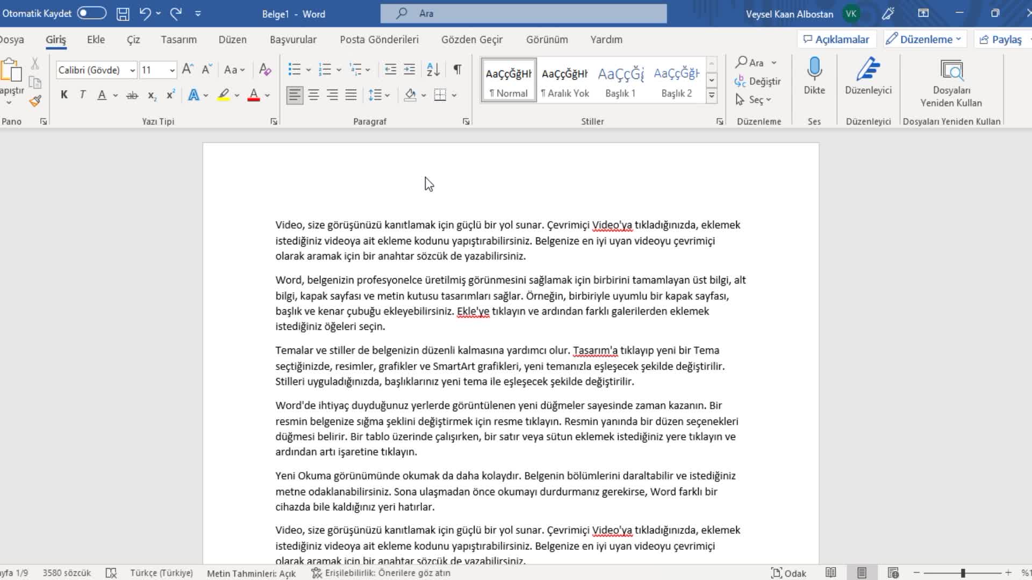
Task: Click the pen and sparkle icon in title bar
Action: pos(888,13)
